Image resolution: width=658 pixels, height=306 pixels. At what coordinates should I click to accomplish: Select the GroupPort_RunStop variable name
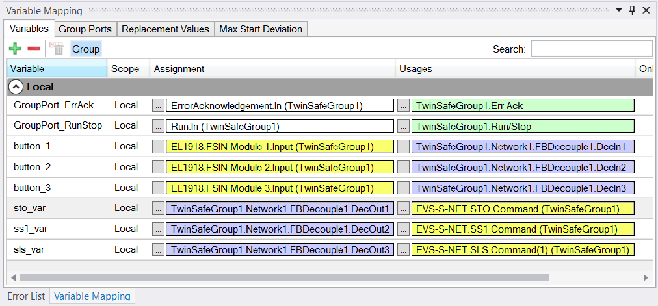(58, 126)
